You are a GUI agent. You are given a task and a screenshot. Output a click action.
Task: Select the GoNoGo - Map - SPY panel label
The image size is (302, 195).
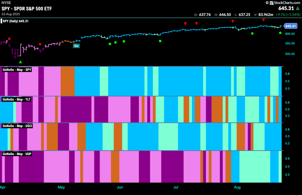click(17, 70)
